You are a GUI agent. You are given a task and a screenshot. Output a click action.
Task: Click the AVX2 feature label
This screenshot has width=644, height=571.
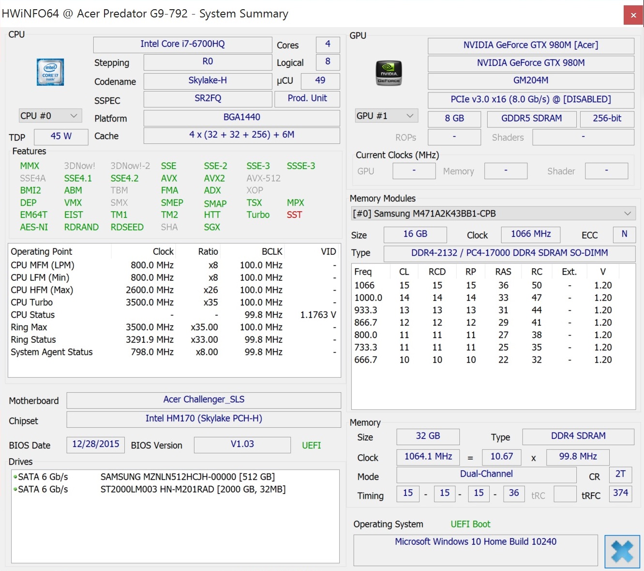pyautogui.click(x=214, y=178)
